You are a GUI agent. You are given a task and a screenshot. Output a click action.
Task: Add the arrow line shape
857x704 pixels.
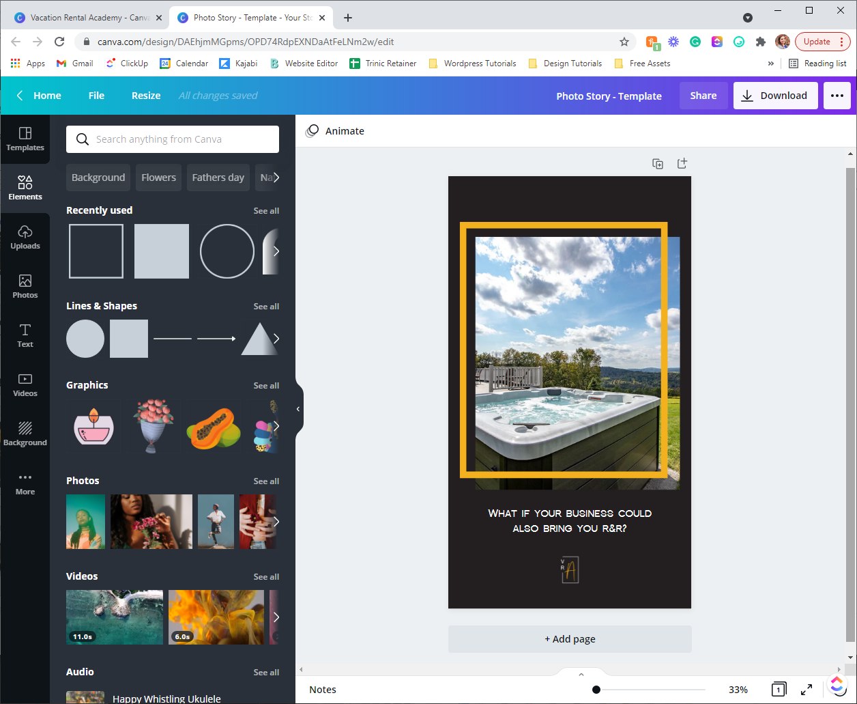[216, 339]
